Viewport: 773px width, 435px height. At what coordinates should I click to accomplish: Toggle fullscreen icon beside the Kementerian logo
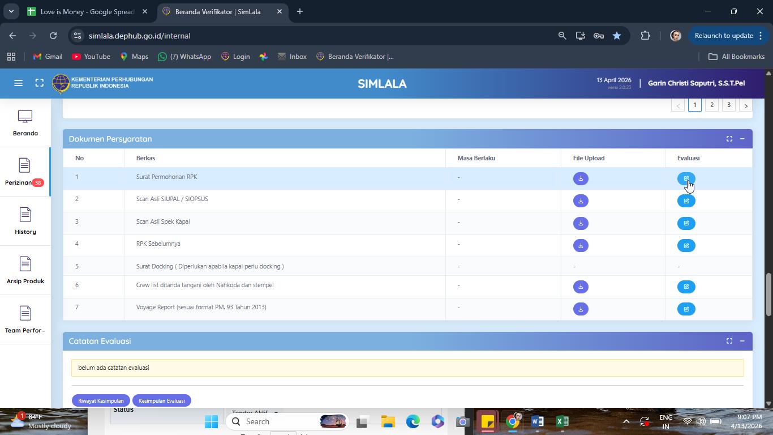click(x=40, y=83)
